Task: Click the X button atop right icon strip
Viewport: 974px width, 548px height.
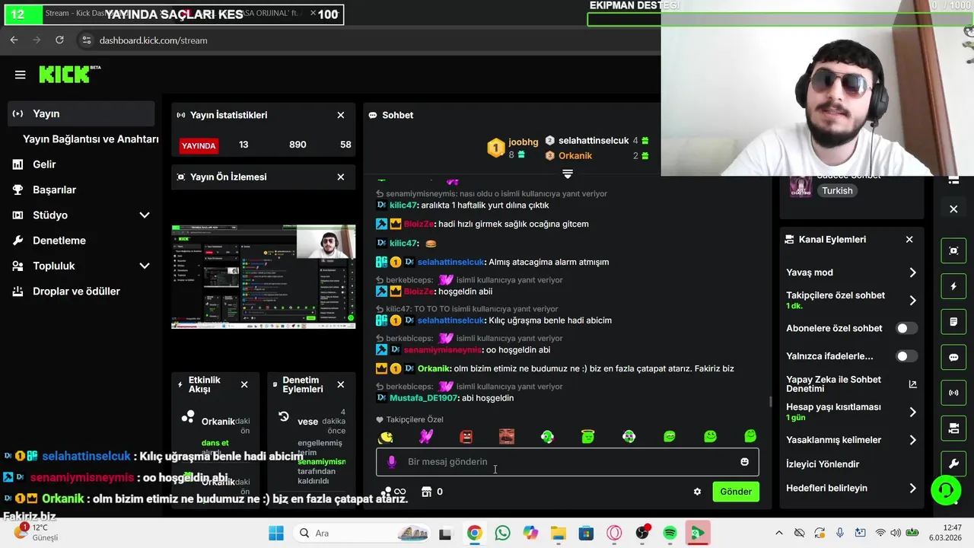Action: click(x=953, y=209)
